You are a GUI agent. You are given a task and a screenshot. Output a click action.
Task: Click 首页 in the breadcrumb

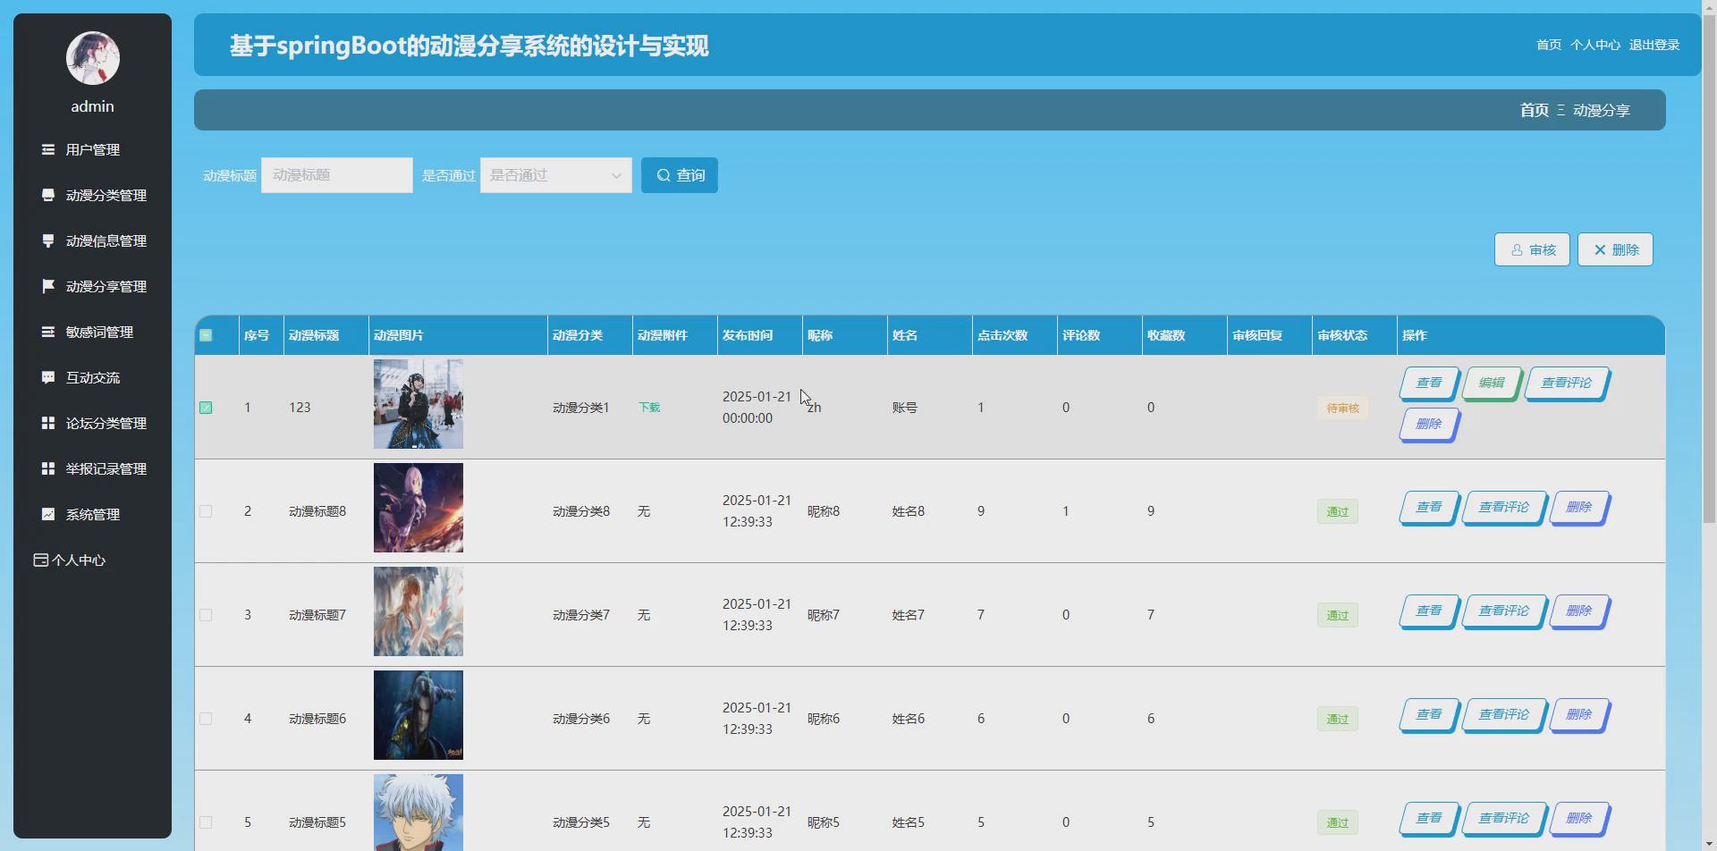pos(1535,110)
